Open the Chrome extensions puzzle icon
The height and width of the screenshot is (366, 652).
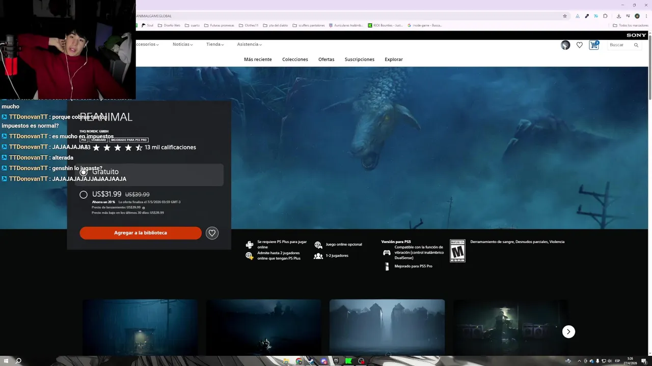tap(605, 16)
